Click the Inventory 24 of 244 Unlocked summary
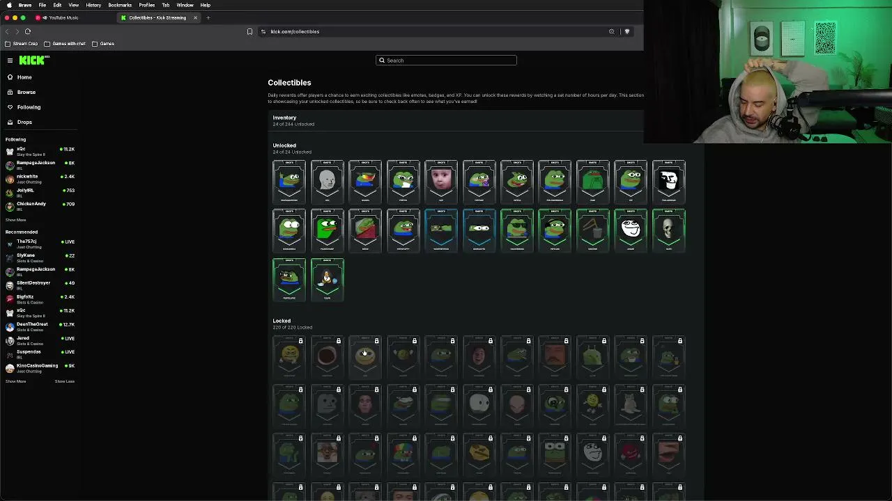This screenshot has width=892, height=501. (293, 120)
